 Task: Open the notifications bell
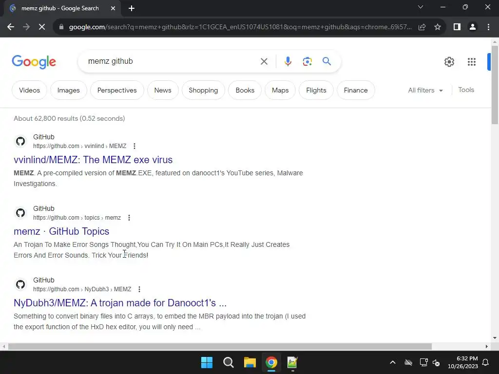coord(486,362)
